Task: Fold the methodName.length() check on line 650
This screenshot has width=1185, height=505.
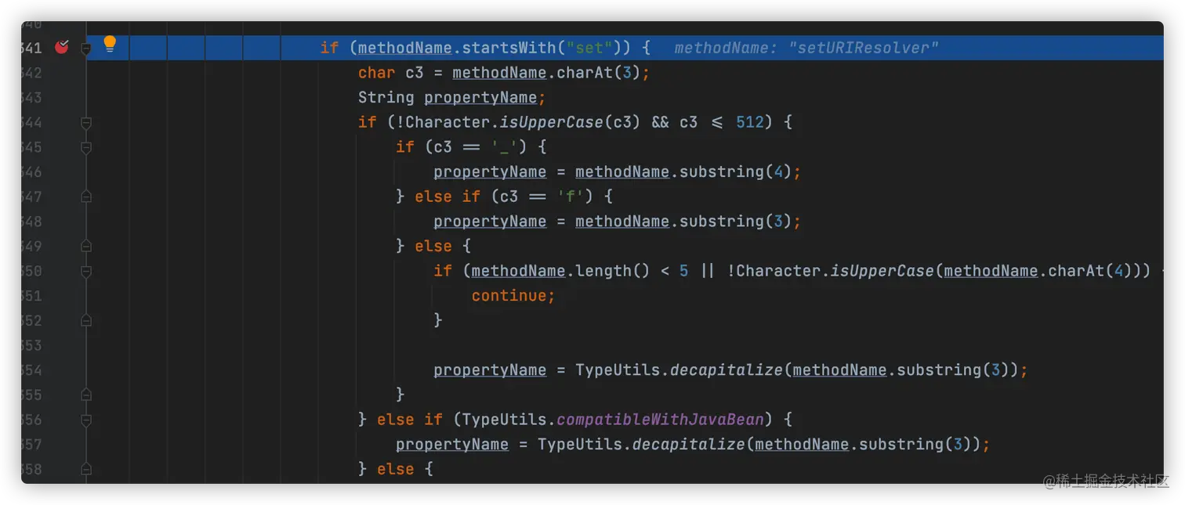Action: pos(86,271)
